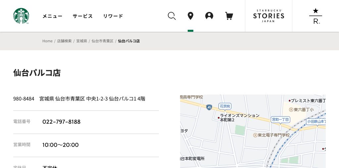Go to Home breadcrumb link
This screenshot has height=168, width=339.
click(47, 41)
